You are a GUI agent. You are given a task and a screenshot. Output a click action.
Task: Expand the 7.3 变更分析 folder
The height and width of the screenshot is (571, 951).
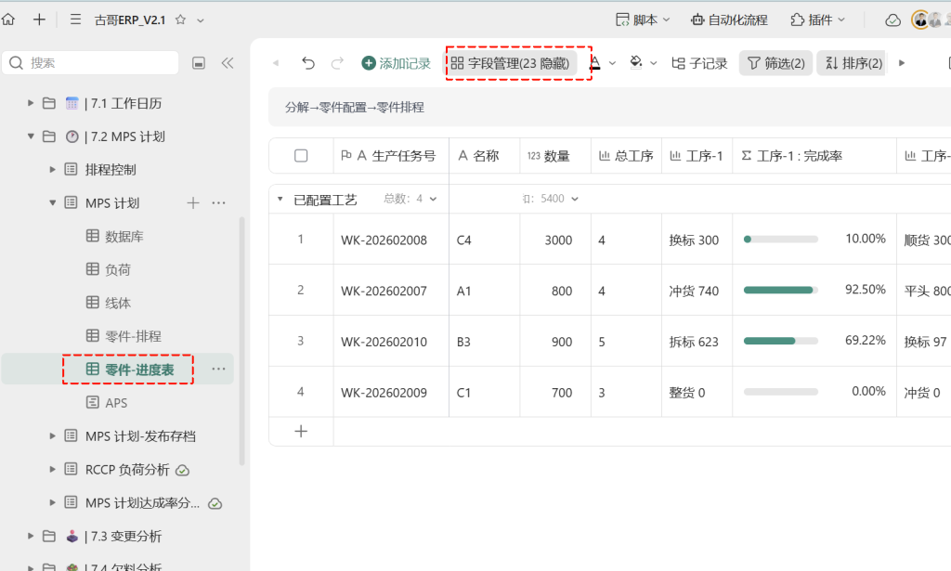30,536
